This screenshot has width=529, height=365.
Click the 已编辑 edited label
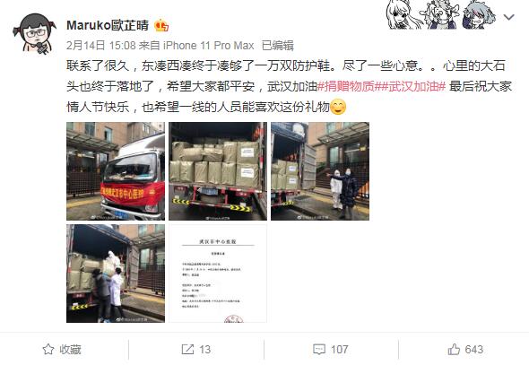click(278, 46)
